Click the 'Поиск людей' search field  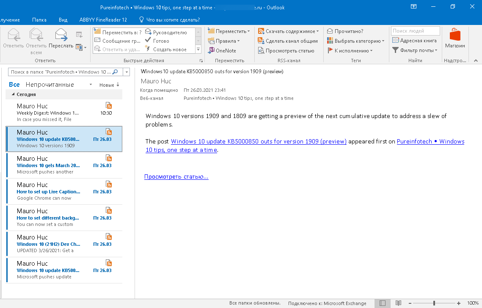click(x=415, y=31)
